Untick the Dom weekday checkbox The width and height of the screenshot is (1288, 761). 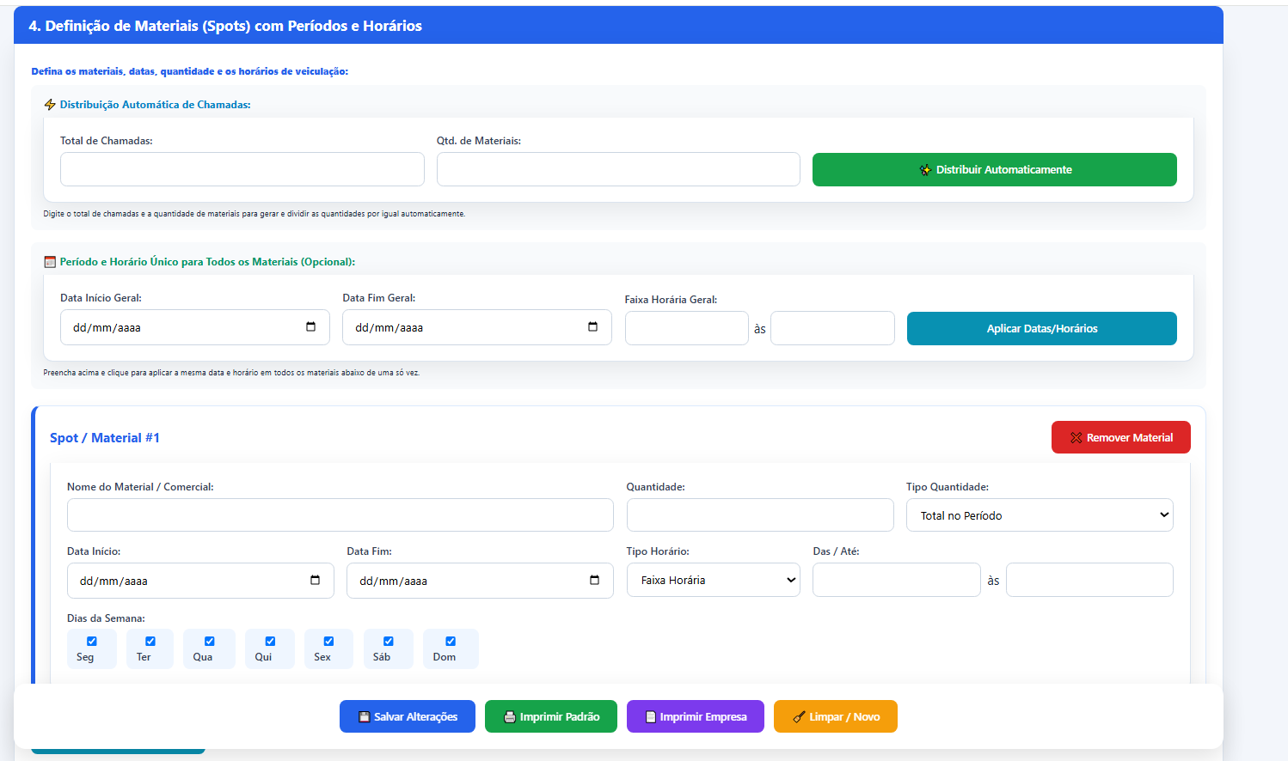[451, 641]
